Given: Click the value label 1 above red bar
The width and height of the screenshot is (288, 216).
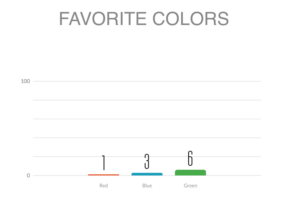Looking at the screenshot, I should click(103, 163).
